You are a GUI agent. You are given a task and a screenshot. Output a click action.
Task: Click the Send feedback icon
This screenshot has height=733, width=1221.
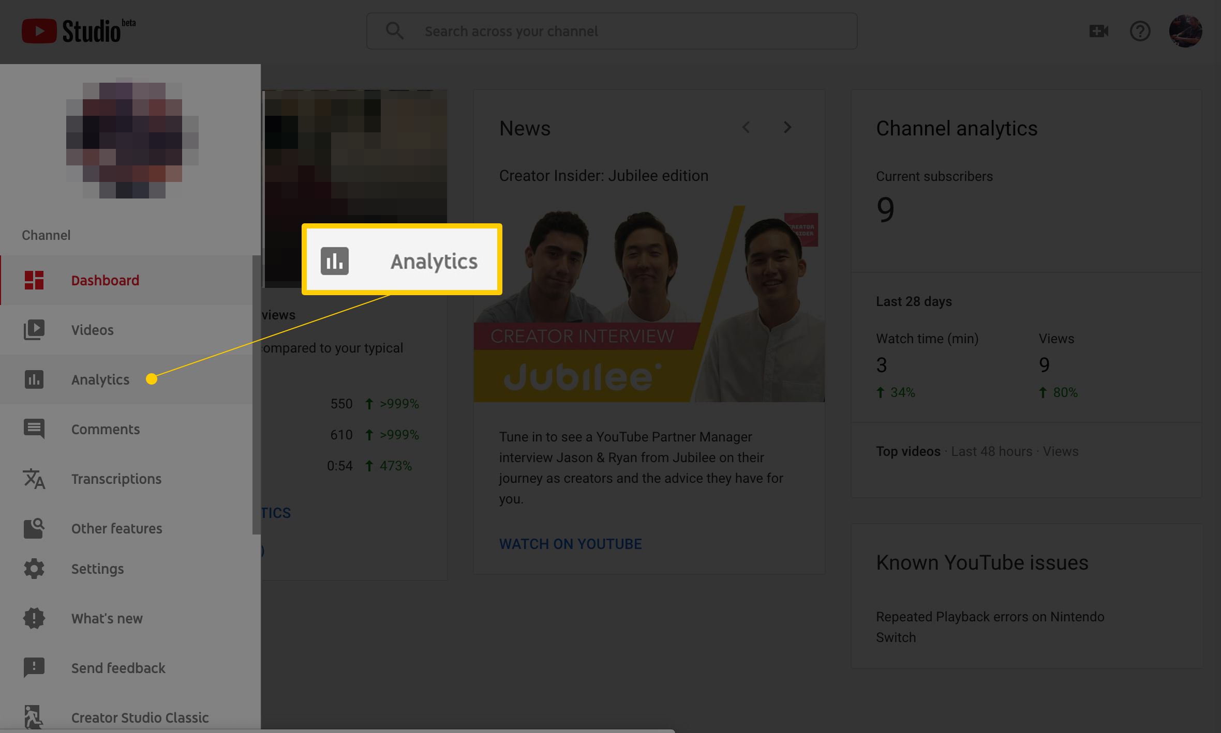click(33, 667)
